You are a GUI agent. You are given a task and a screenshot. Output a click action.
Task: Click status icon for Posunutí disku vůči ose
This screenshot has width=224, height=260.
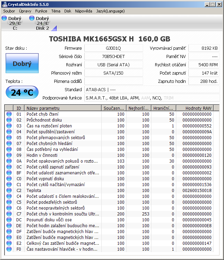click(x=9, y=220)
